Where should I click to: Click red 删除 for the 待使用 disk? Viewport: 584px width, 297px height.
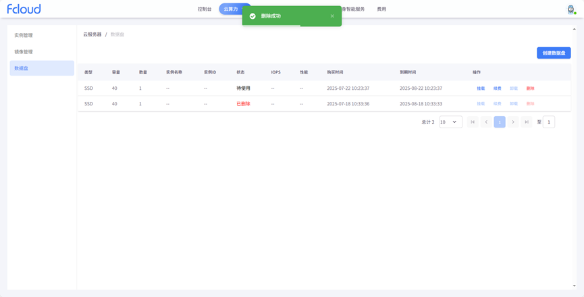coord(530,88)
